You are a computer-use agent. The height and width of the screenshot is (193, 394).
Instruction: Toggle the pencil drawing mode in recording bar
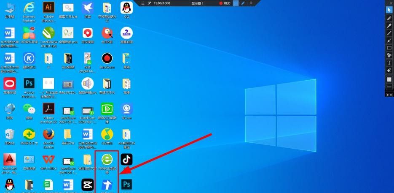(243, 3)
